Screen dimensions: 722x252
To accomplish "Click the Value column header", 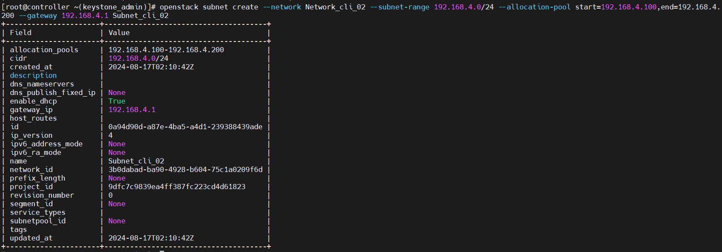I will point(119,33).
